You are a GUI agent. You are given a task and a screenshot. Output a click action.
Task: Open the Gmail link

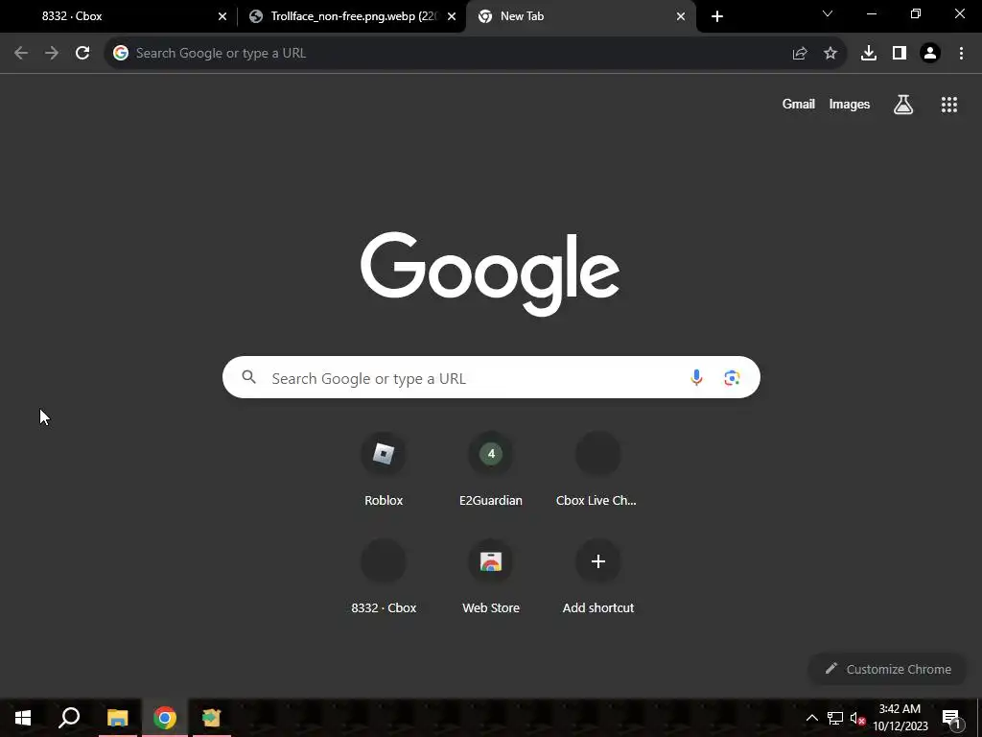point(799,105)
